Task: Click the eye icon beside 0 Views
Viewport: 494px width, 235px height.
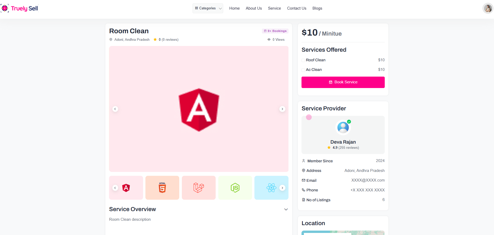Action: tap(269, 40)
